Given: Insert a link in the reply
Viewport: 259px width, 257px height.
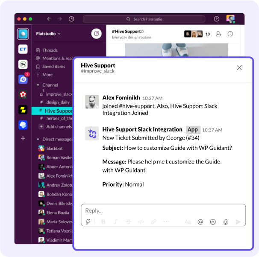Looking at the screenshot, I should pos(153,222).
